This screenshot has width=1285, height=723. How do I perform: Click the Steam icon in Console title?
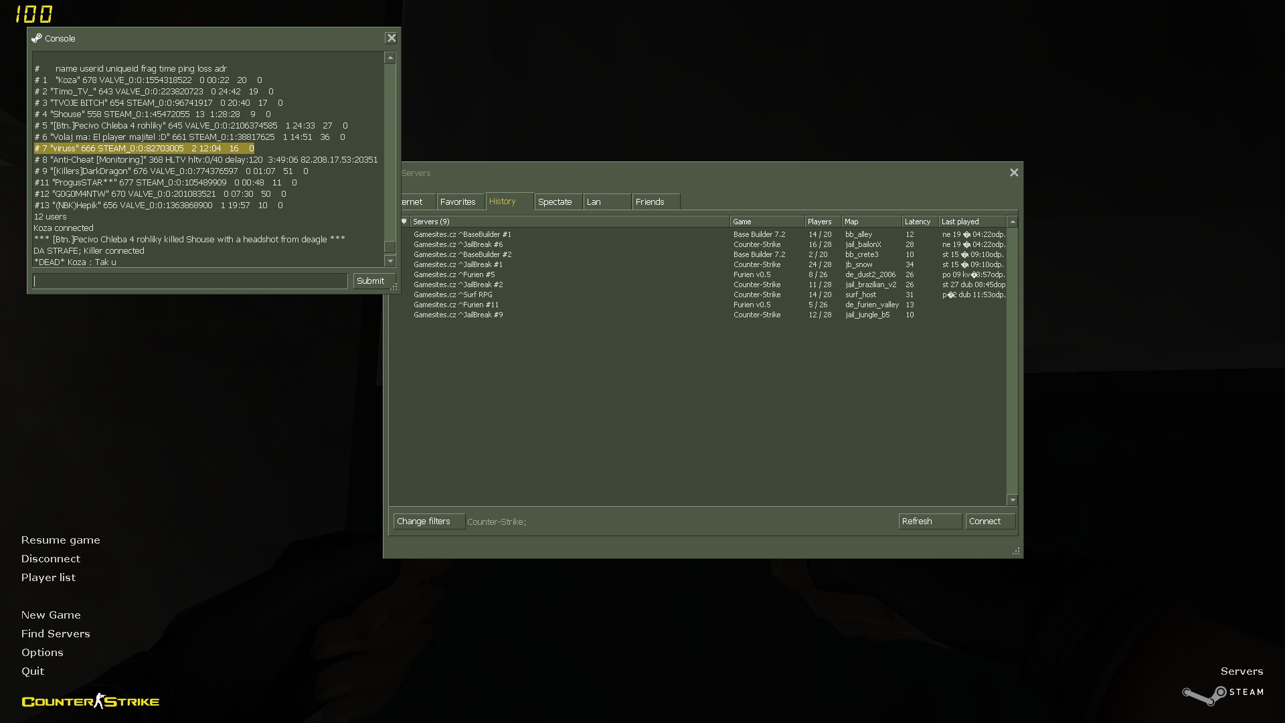click(37, 38)
